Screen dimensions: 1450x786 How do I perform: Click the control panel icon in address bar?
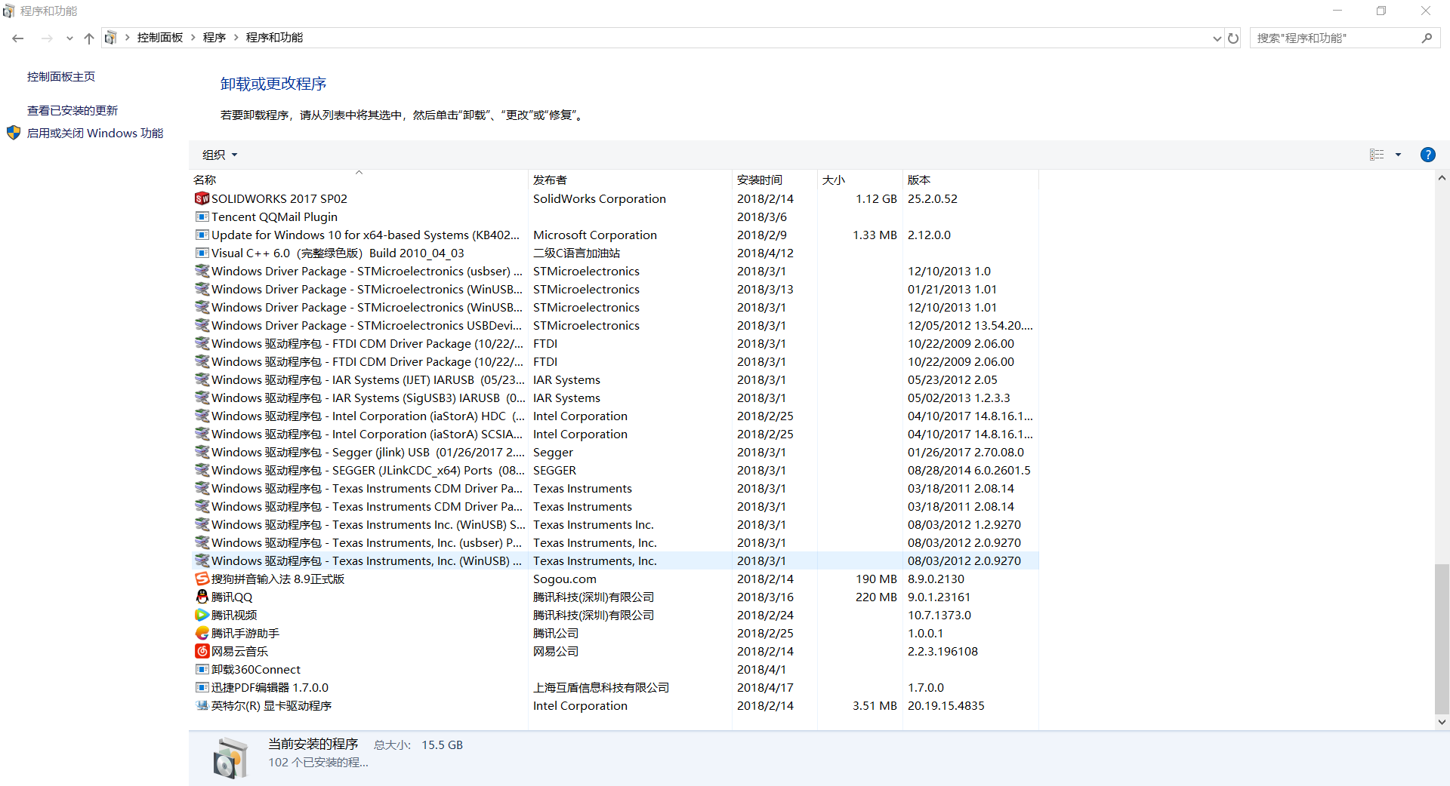[110, 38]
